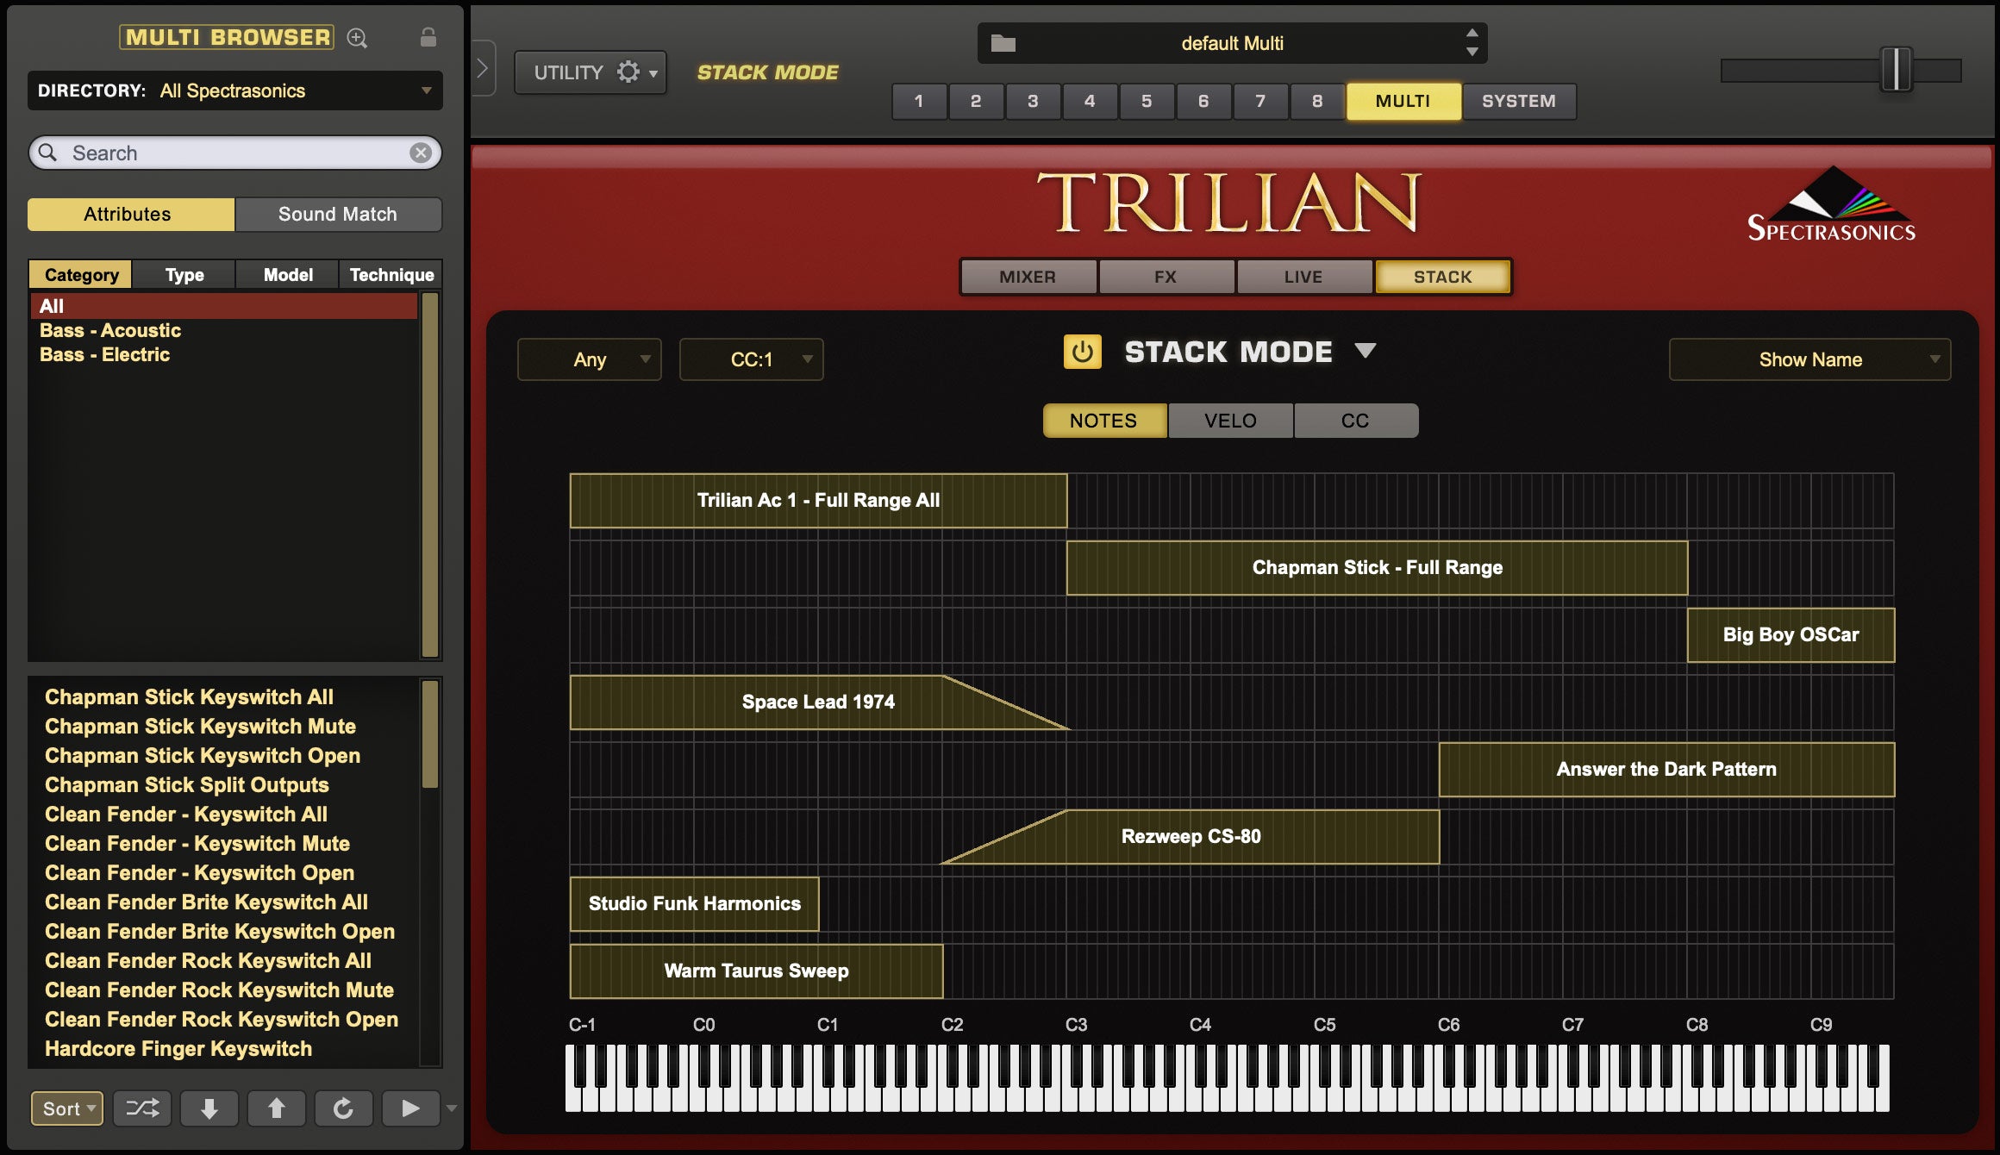This screenshot has height=1155, width=2000.
Task: Click the Sound Match browser button
Action: tap(337, 213)
